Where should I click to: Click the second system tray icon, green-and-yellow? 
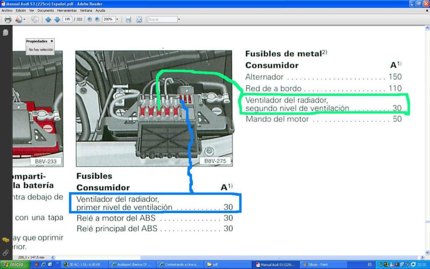386,265
